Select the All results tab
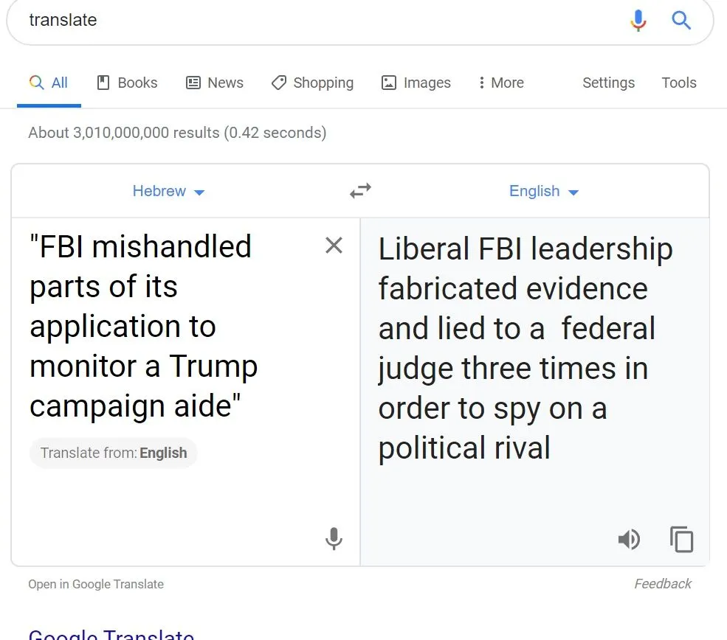Image resolution: width=727 pixels, height=640 pixels. [x=49, y=83]
